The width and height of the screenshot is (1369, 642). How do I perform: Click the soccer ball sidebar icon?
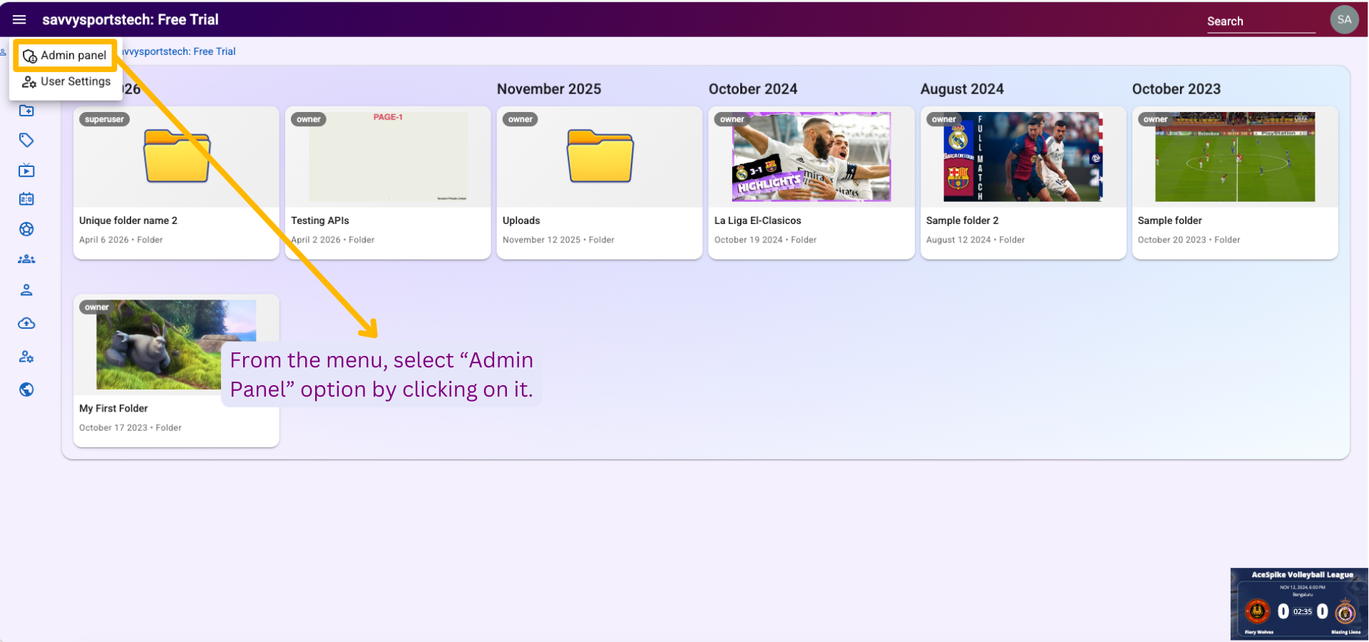pos(26,229)
